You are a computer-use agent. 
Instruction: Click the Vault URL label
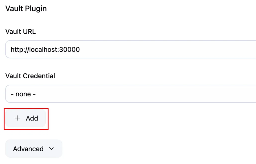[x=20, y=32]
